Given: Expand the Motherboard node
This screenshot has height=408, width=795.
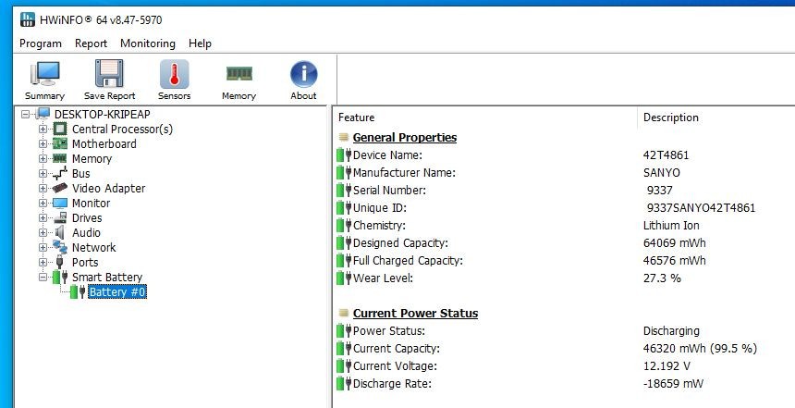Looking at the screenshot, I should point(43,144).
